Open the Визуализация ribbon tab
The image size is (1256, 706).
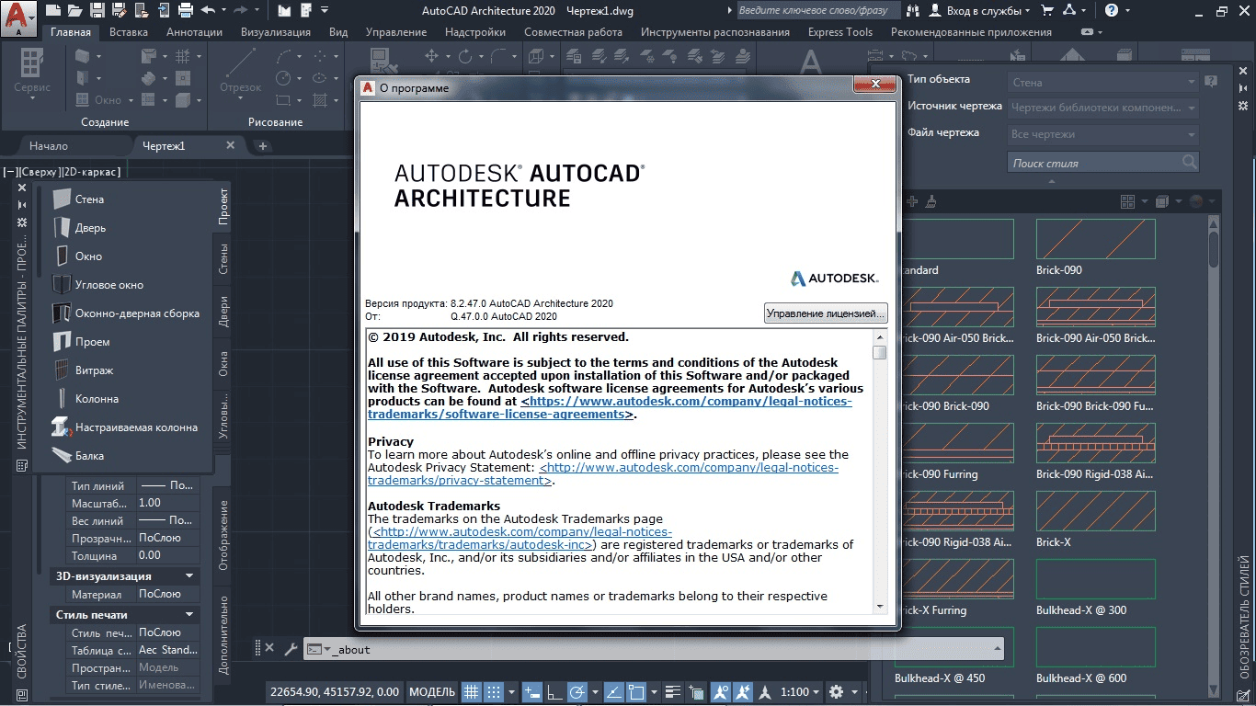pyautogui.click(x=276, y=31)
